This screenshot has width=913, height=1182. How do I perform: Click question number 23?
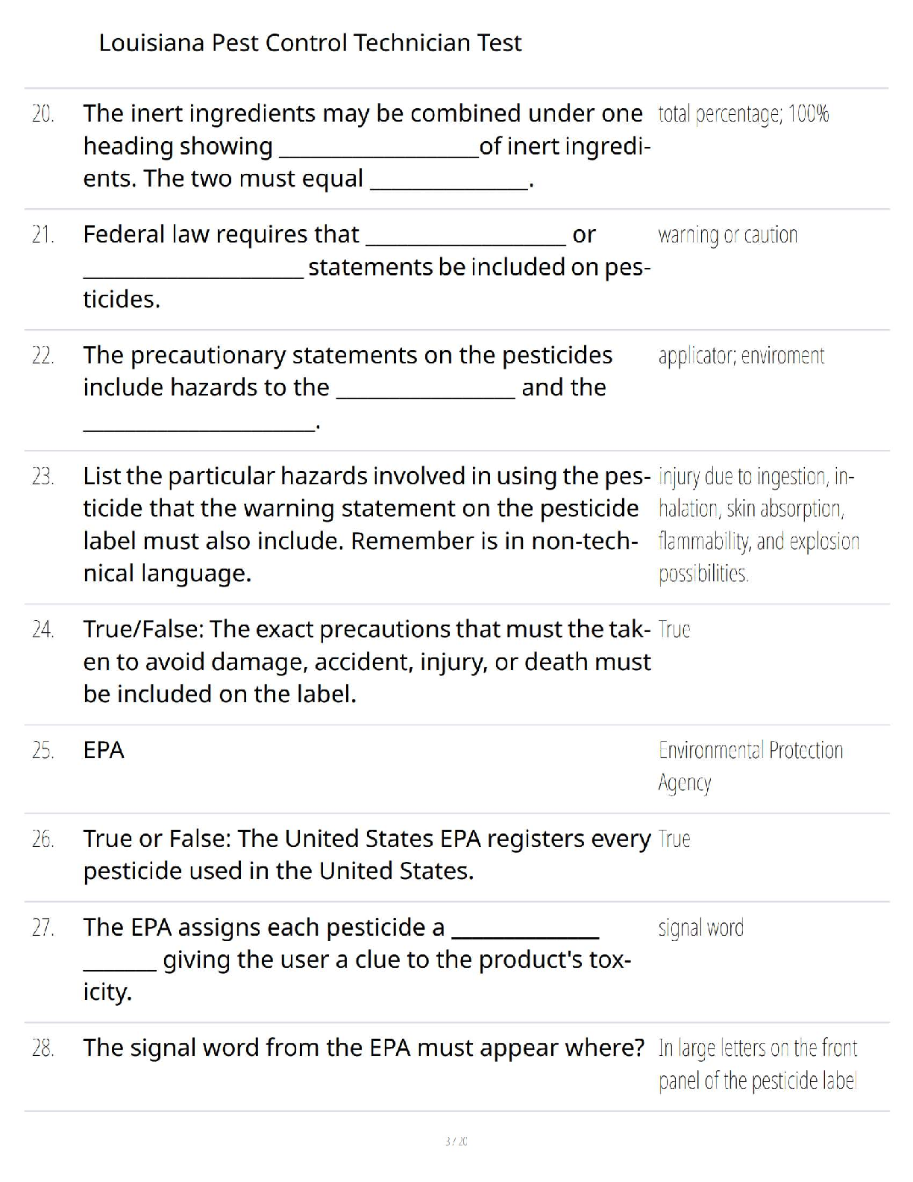pos(43,477)
